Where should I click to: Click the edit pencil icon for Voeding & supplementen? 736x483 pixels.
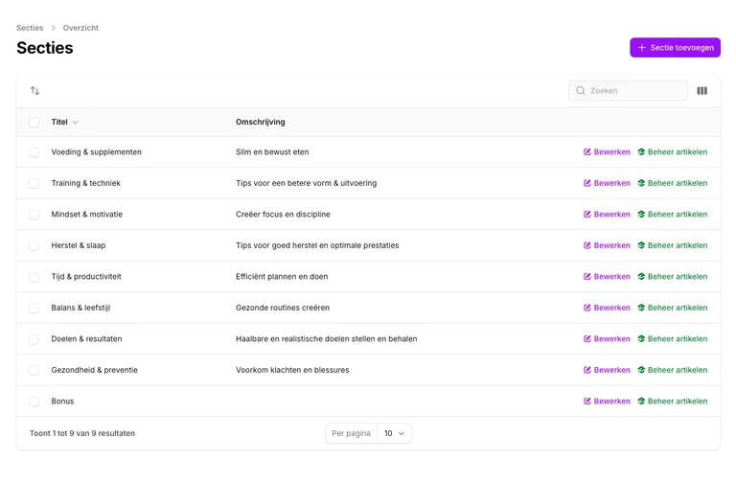pyautogui.click(x=587, y=151)
